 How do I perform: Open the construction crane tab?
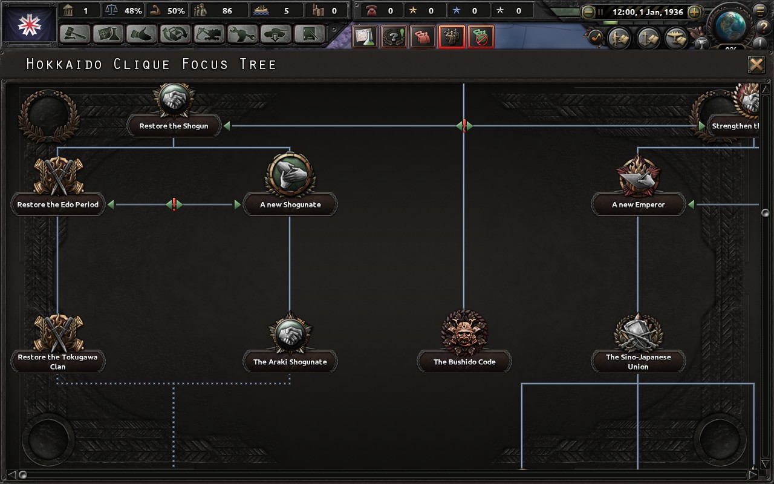(209, 33)
